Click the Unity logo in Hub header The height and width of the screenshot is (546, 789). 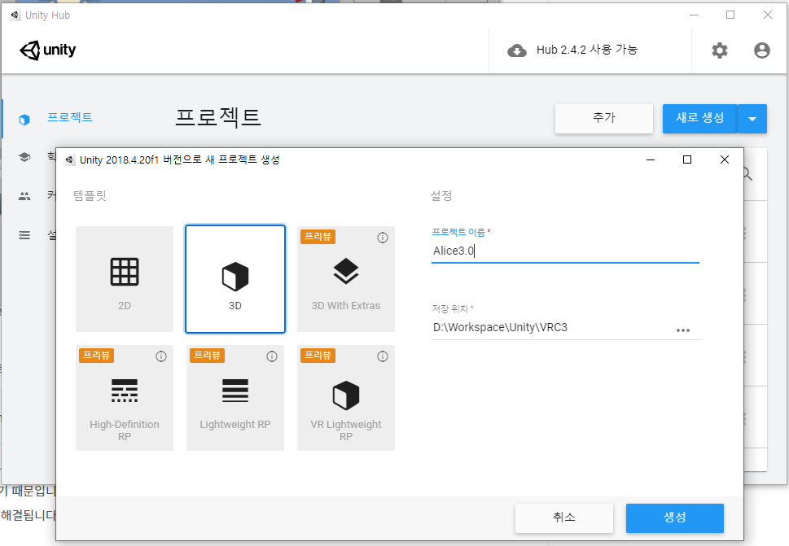[48, 50]
